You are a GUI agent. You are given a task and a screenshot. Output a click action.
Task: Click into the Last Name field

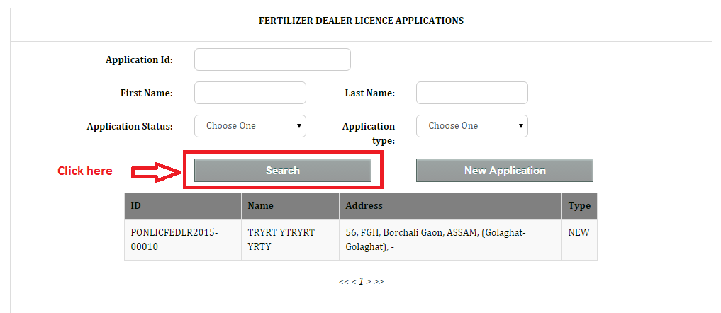[x=471, y=93]
